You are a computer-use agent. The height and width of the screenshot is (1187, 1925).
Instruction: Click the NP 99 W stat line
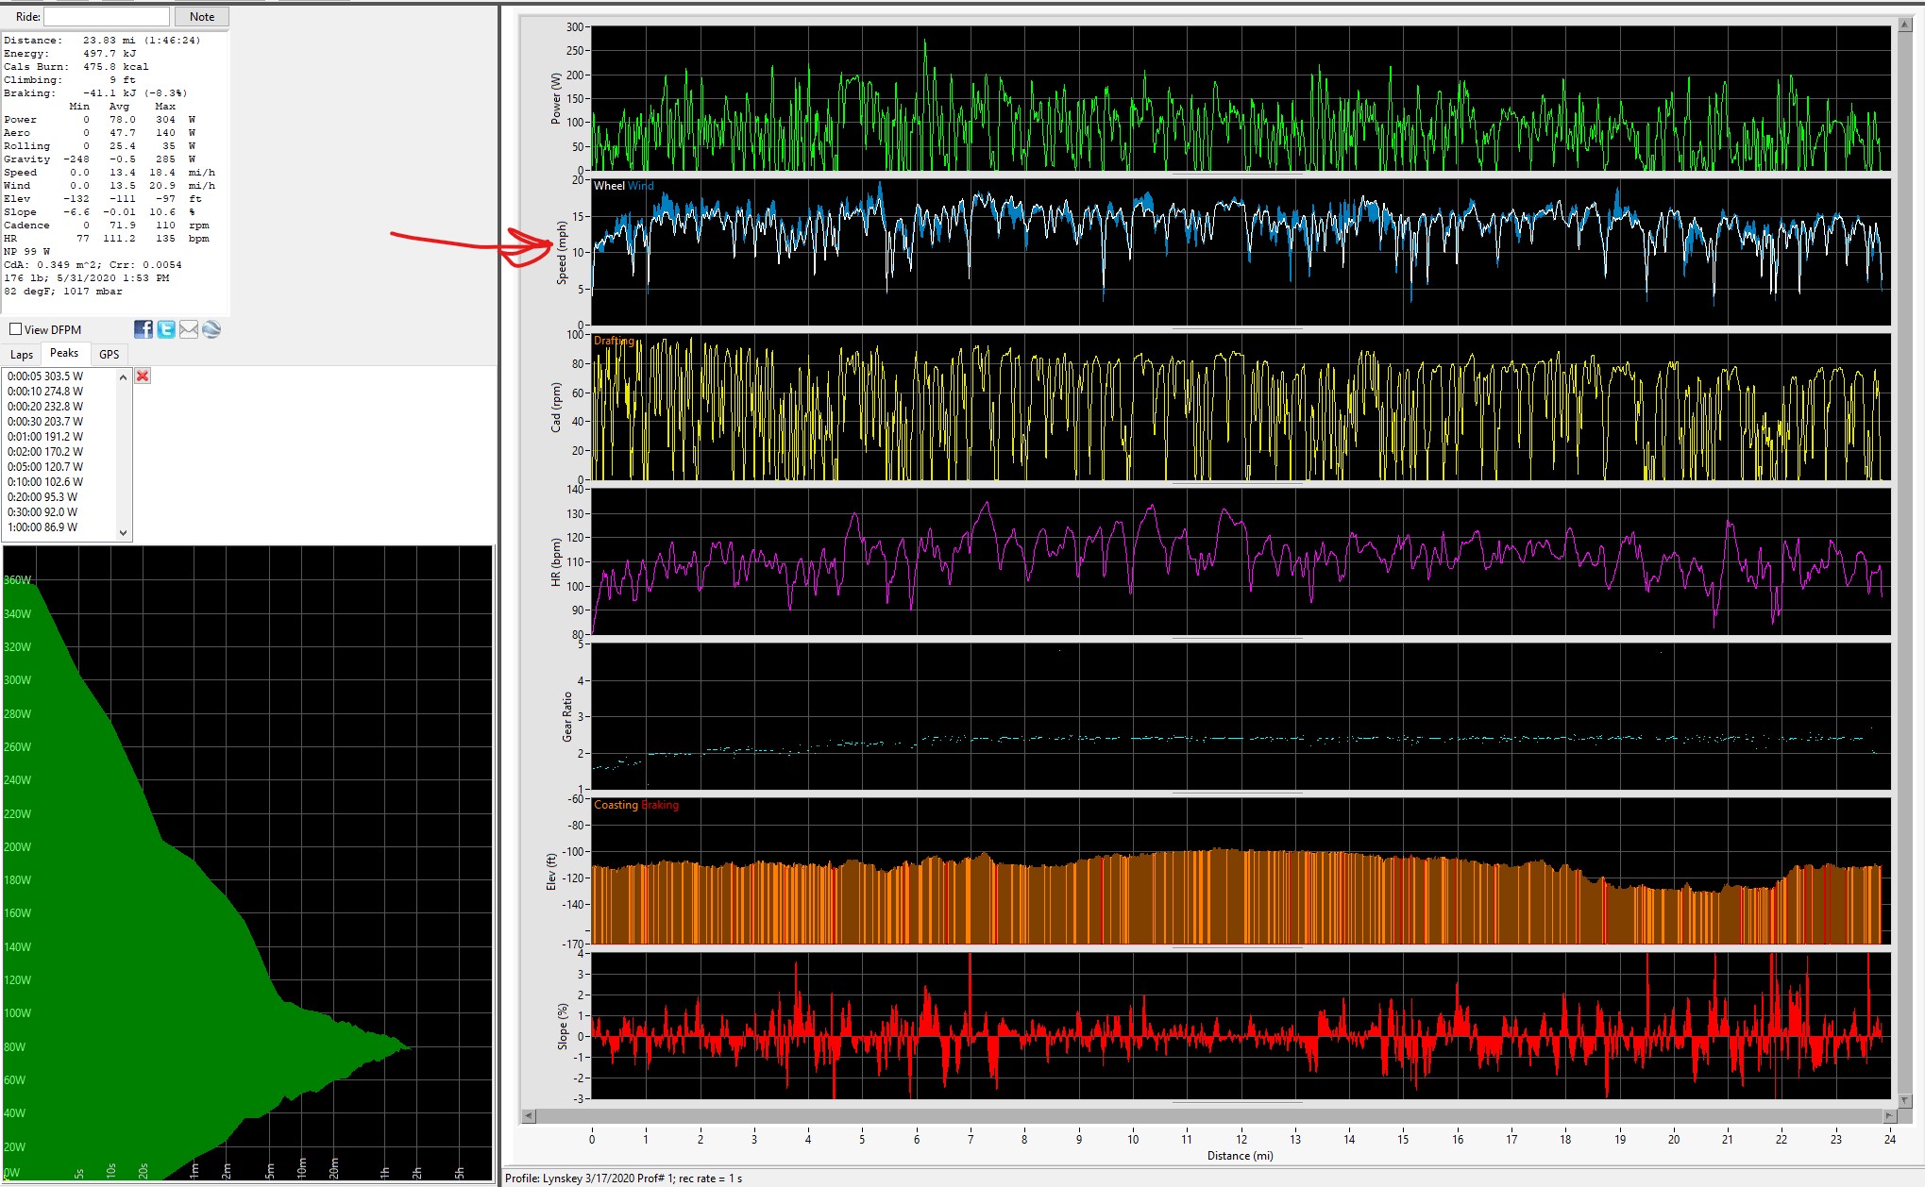pyautogui.click(x=27, y=252)
